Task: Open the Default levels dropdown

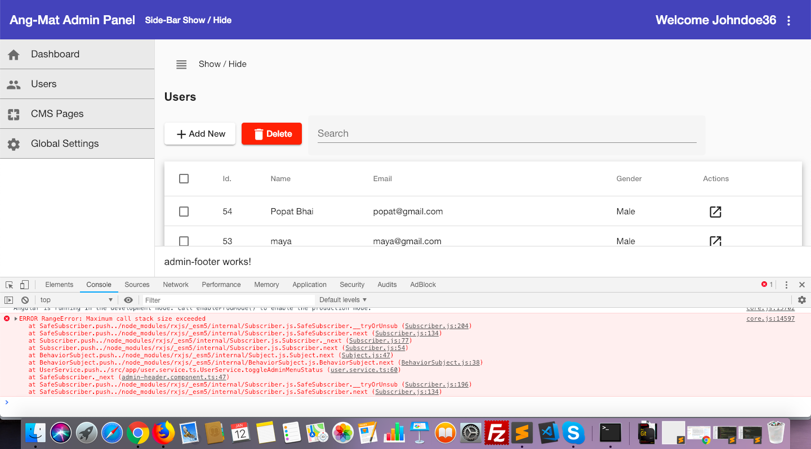Action: coord(342,300)
